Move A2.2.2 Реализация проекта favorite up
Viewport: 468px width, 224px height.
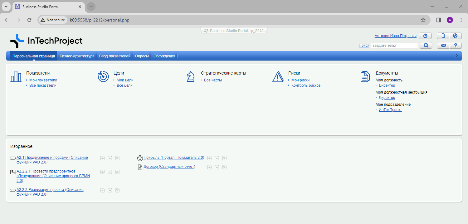pos(102,190)
